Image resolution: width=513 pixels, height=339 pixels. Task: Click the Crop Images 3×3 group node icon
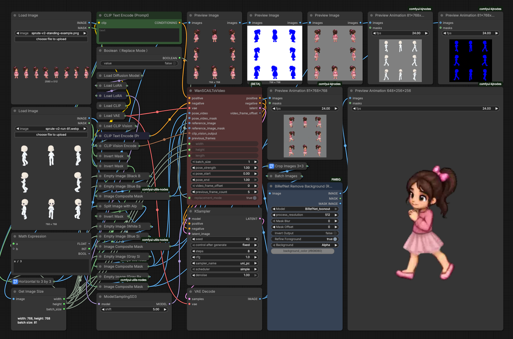[271, 166]
